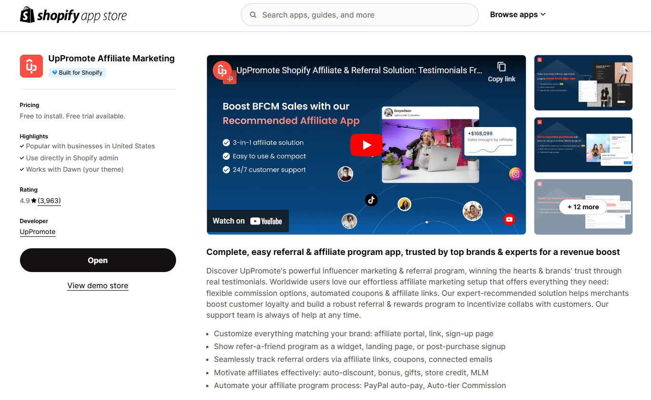Click the +$168,099 sales card
Image resolution: width=651 pixels, height=400 pixels.
pos(490,141)
